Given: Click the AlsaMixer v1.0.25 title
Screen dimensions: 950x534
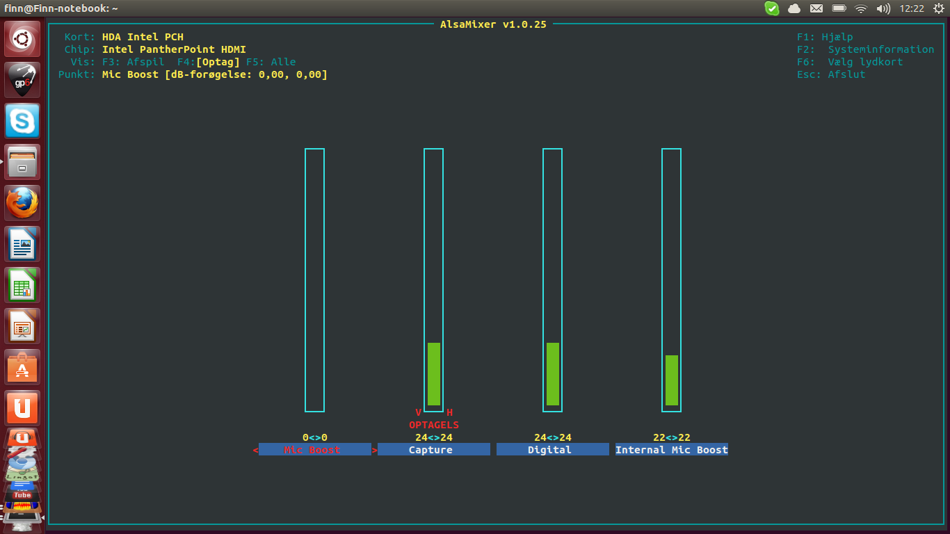Looking at the screenshot, I should (x=493, y=24).
